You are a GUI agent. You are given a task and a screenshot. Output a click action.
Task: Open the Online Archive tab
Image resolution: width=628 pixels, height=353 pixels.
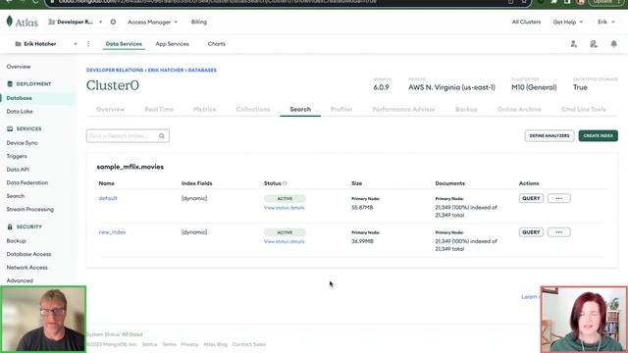click(x=519, y=109)
